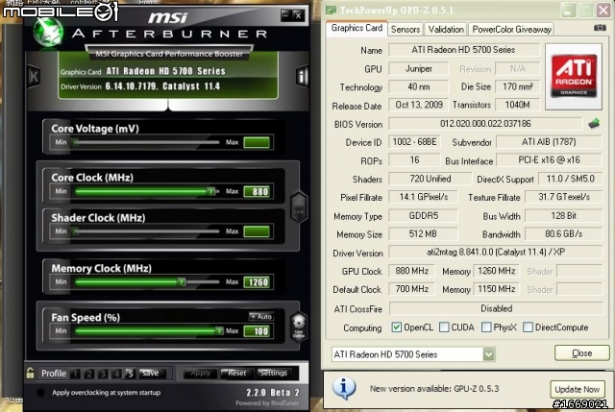Open Afterburner Settings
This screenshot has height=412, width=615.
[273, 374]
